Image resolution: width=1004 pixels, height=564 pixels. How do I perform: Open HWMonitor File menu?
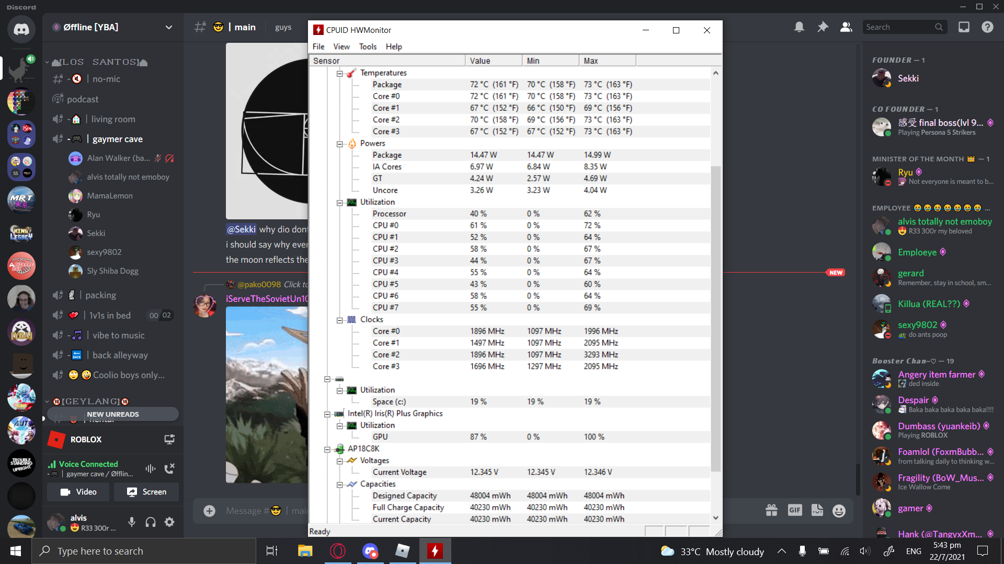318,46
